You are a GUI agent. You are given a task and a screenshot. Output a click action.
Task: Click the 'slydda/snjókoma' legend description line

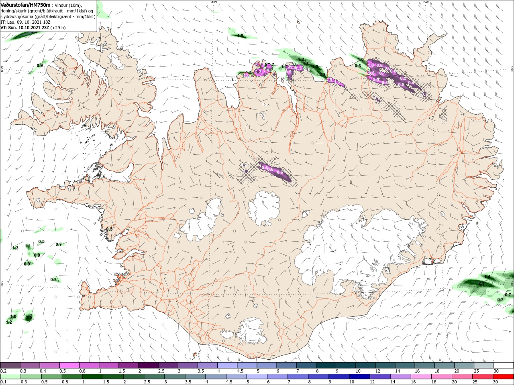[x=48, y=16]
